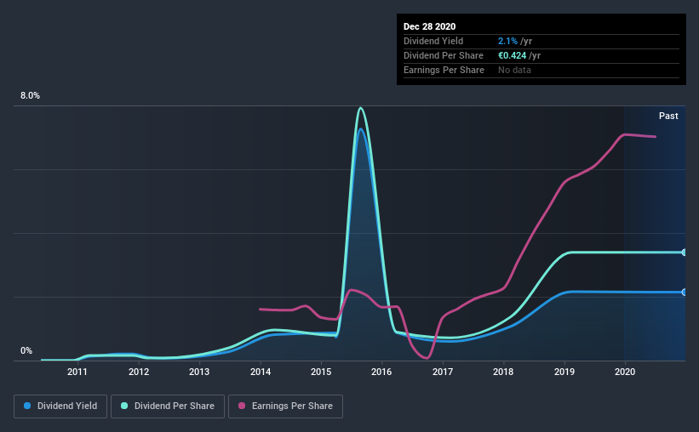699x432 pixels.
Task: Click the teal Dividend Per Share legend dot
Action: click(x=124, y=406)
